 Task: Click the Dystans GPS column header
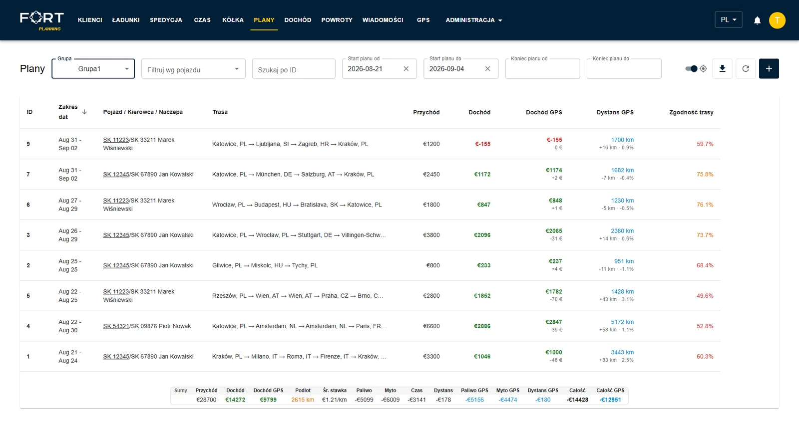(x=615, y=112)
